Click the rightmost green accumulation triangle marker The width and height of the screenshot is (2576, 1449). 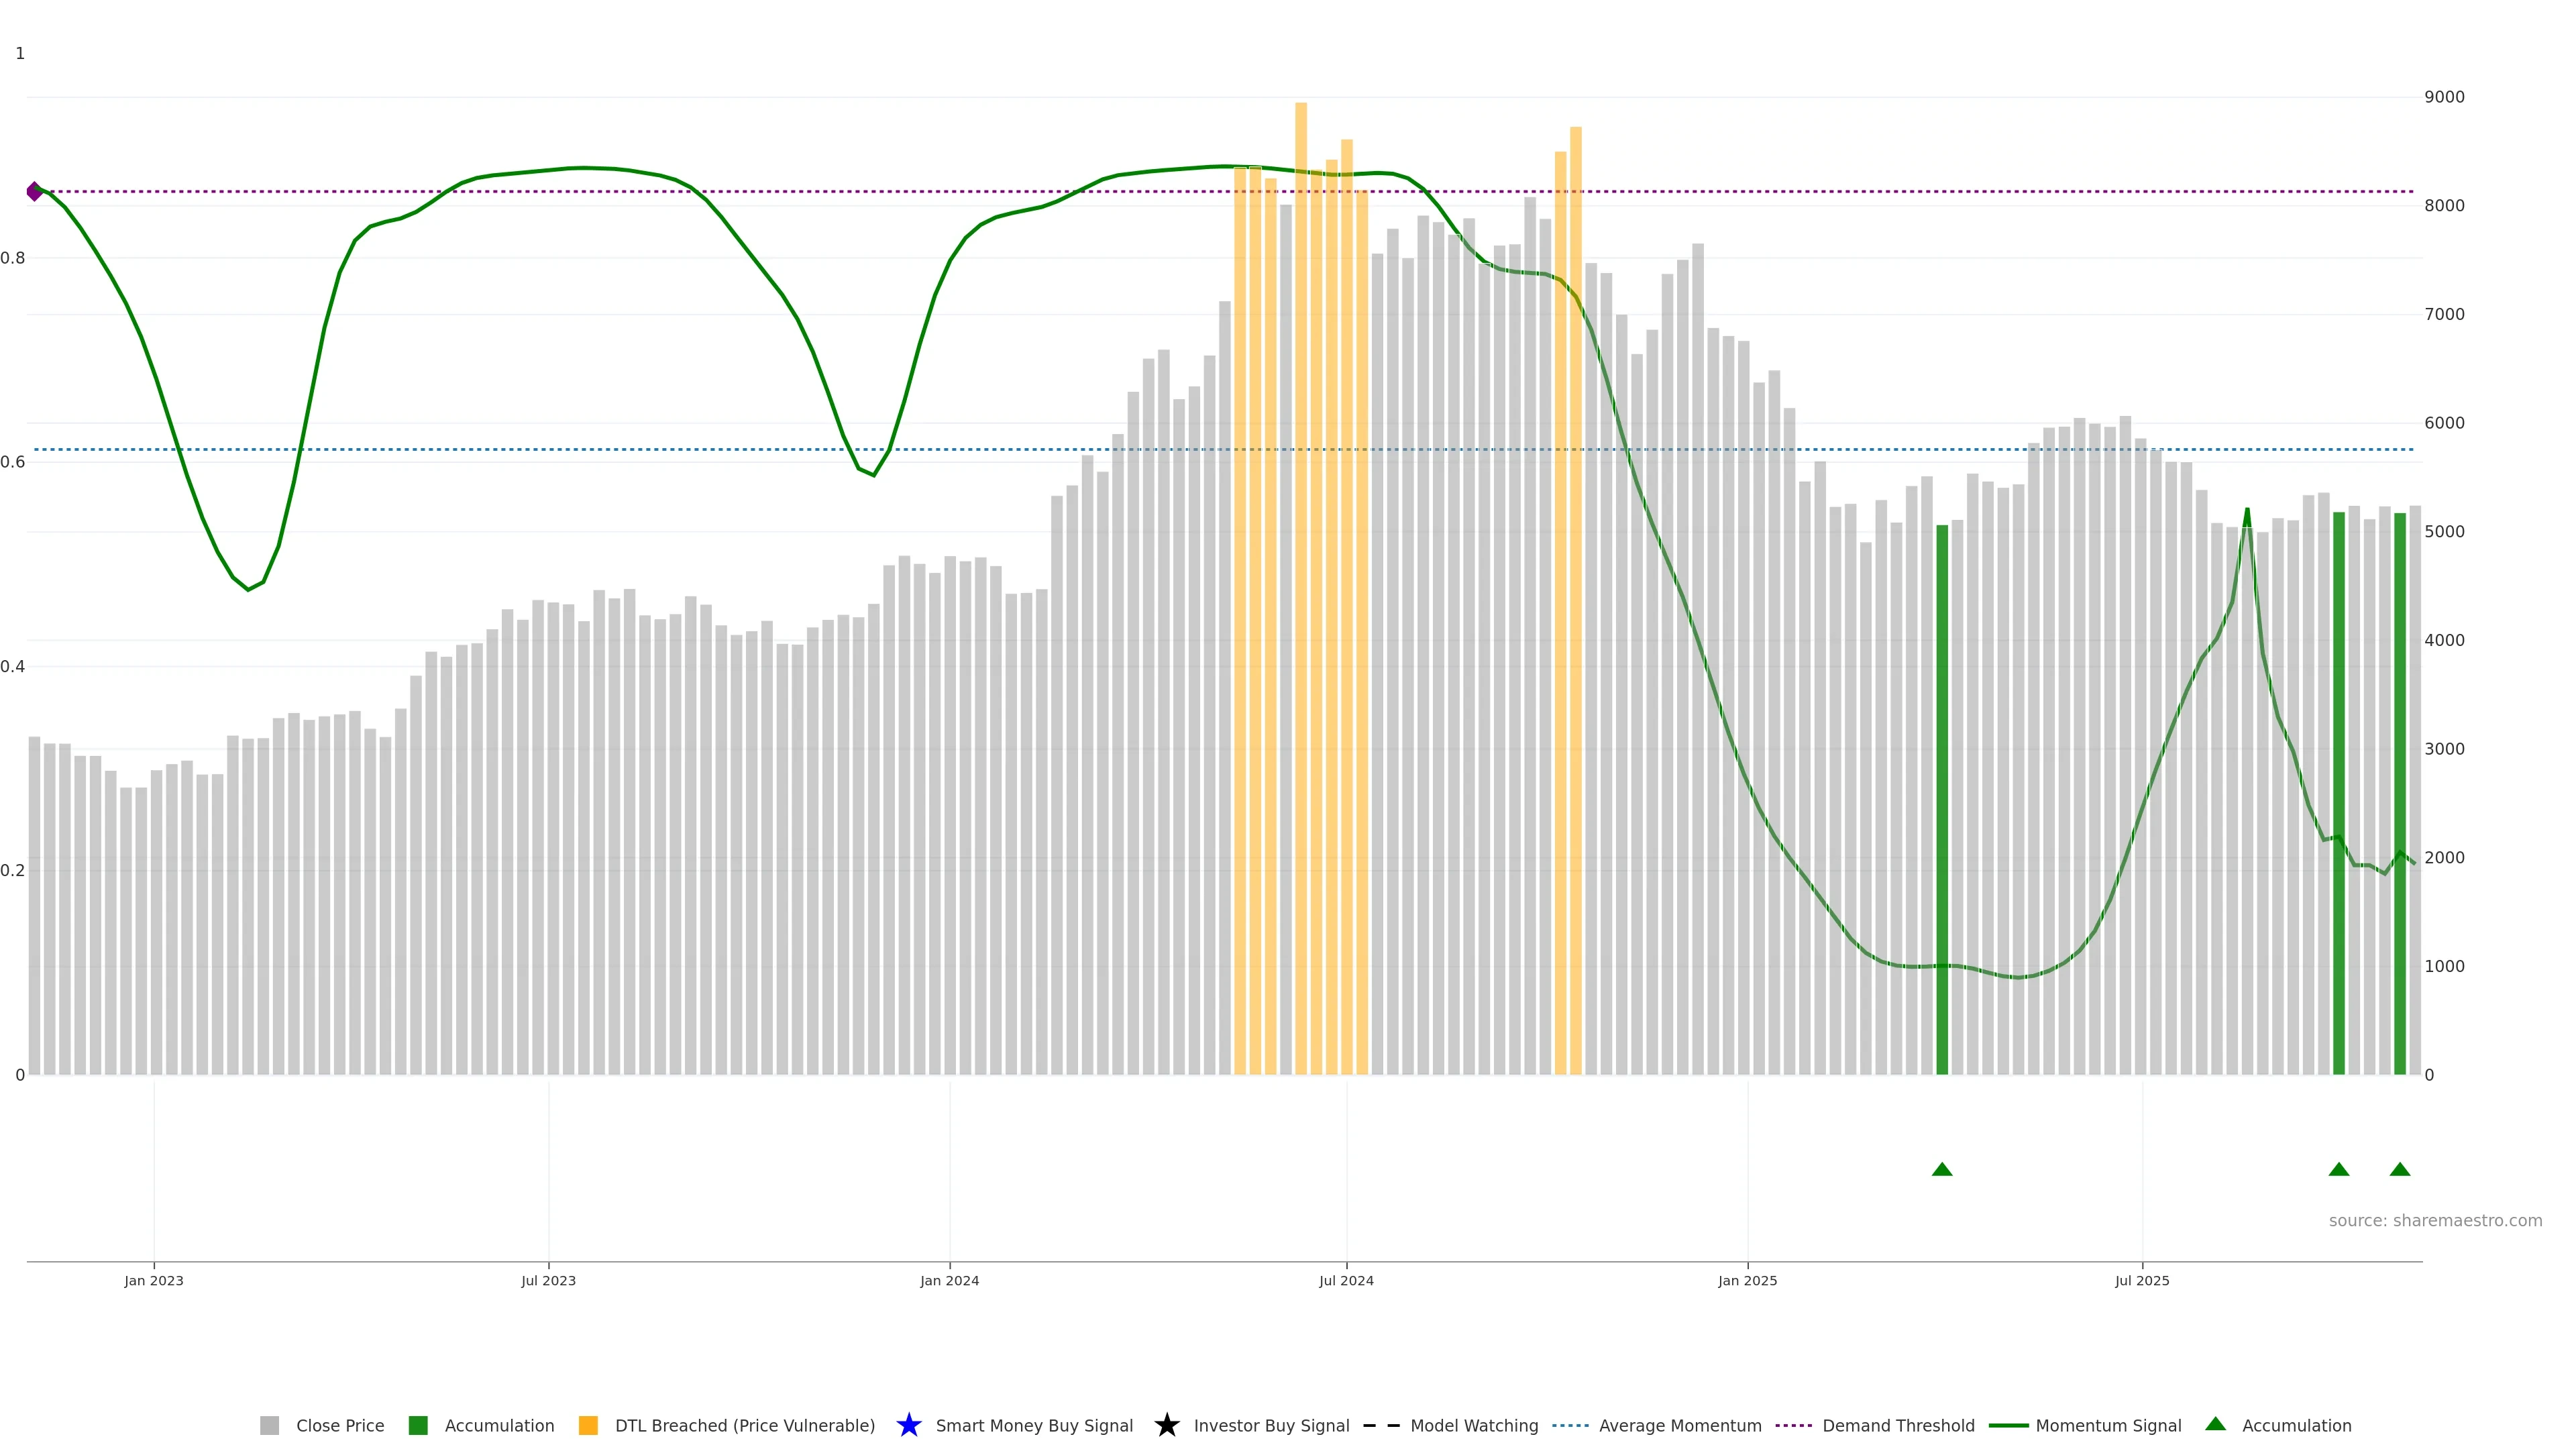[x=2399, y=1170]
